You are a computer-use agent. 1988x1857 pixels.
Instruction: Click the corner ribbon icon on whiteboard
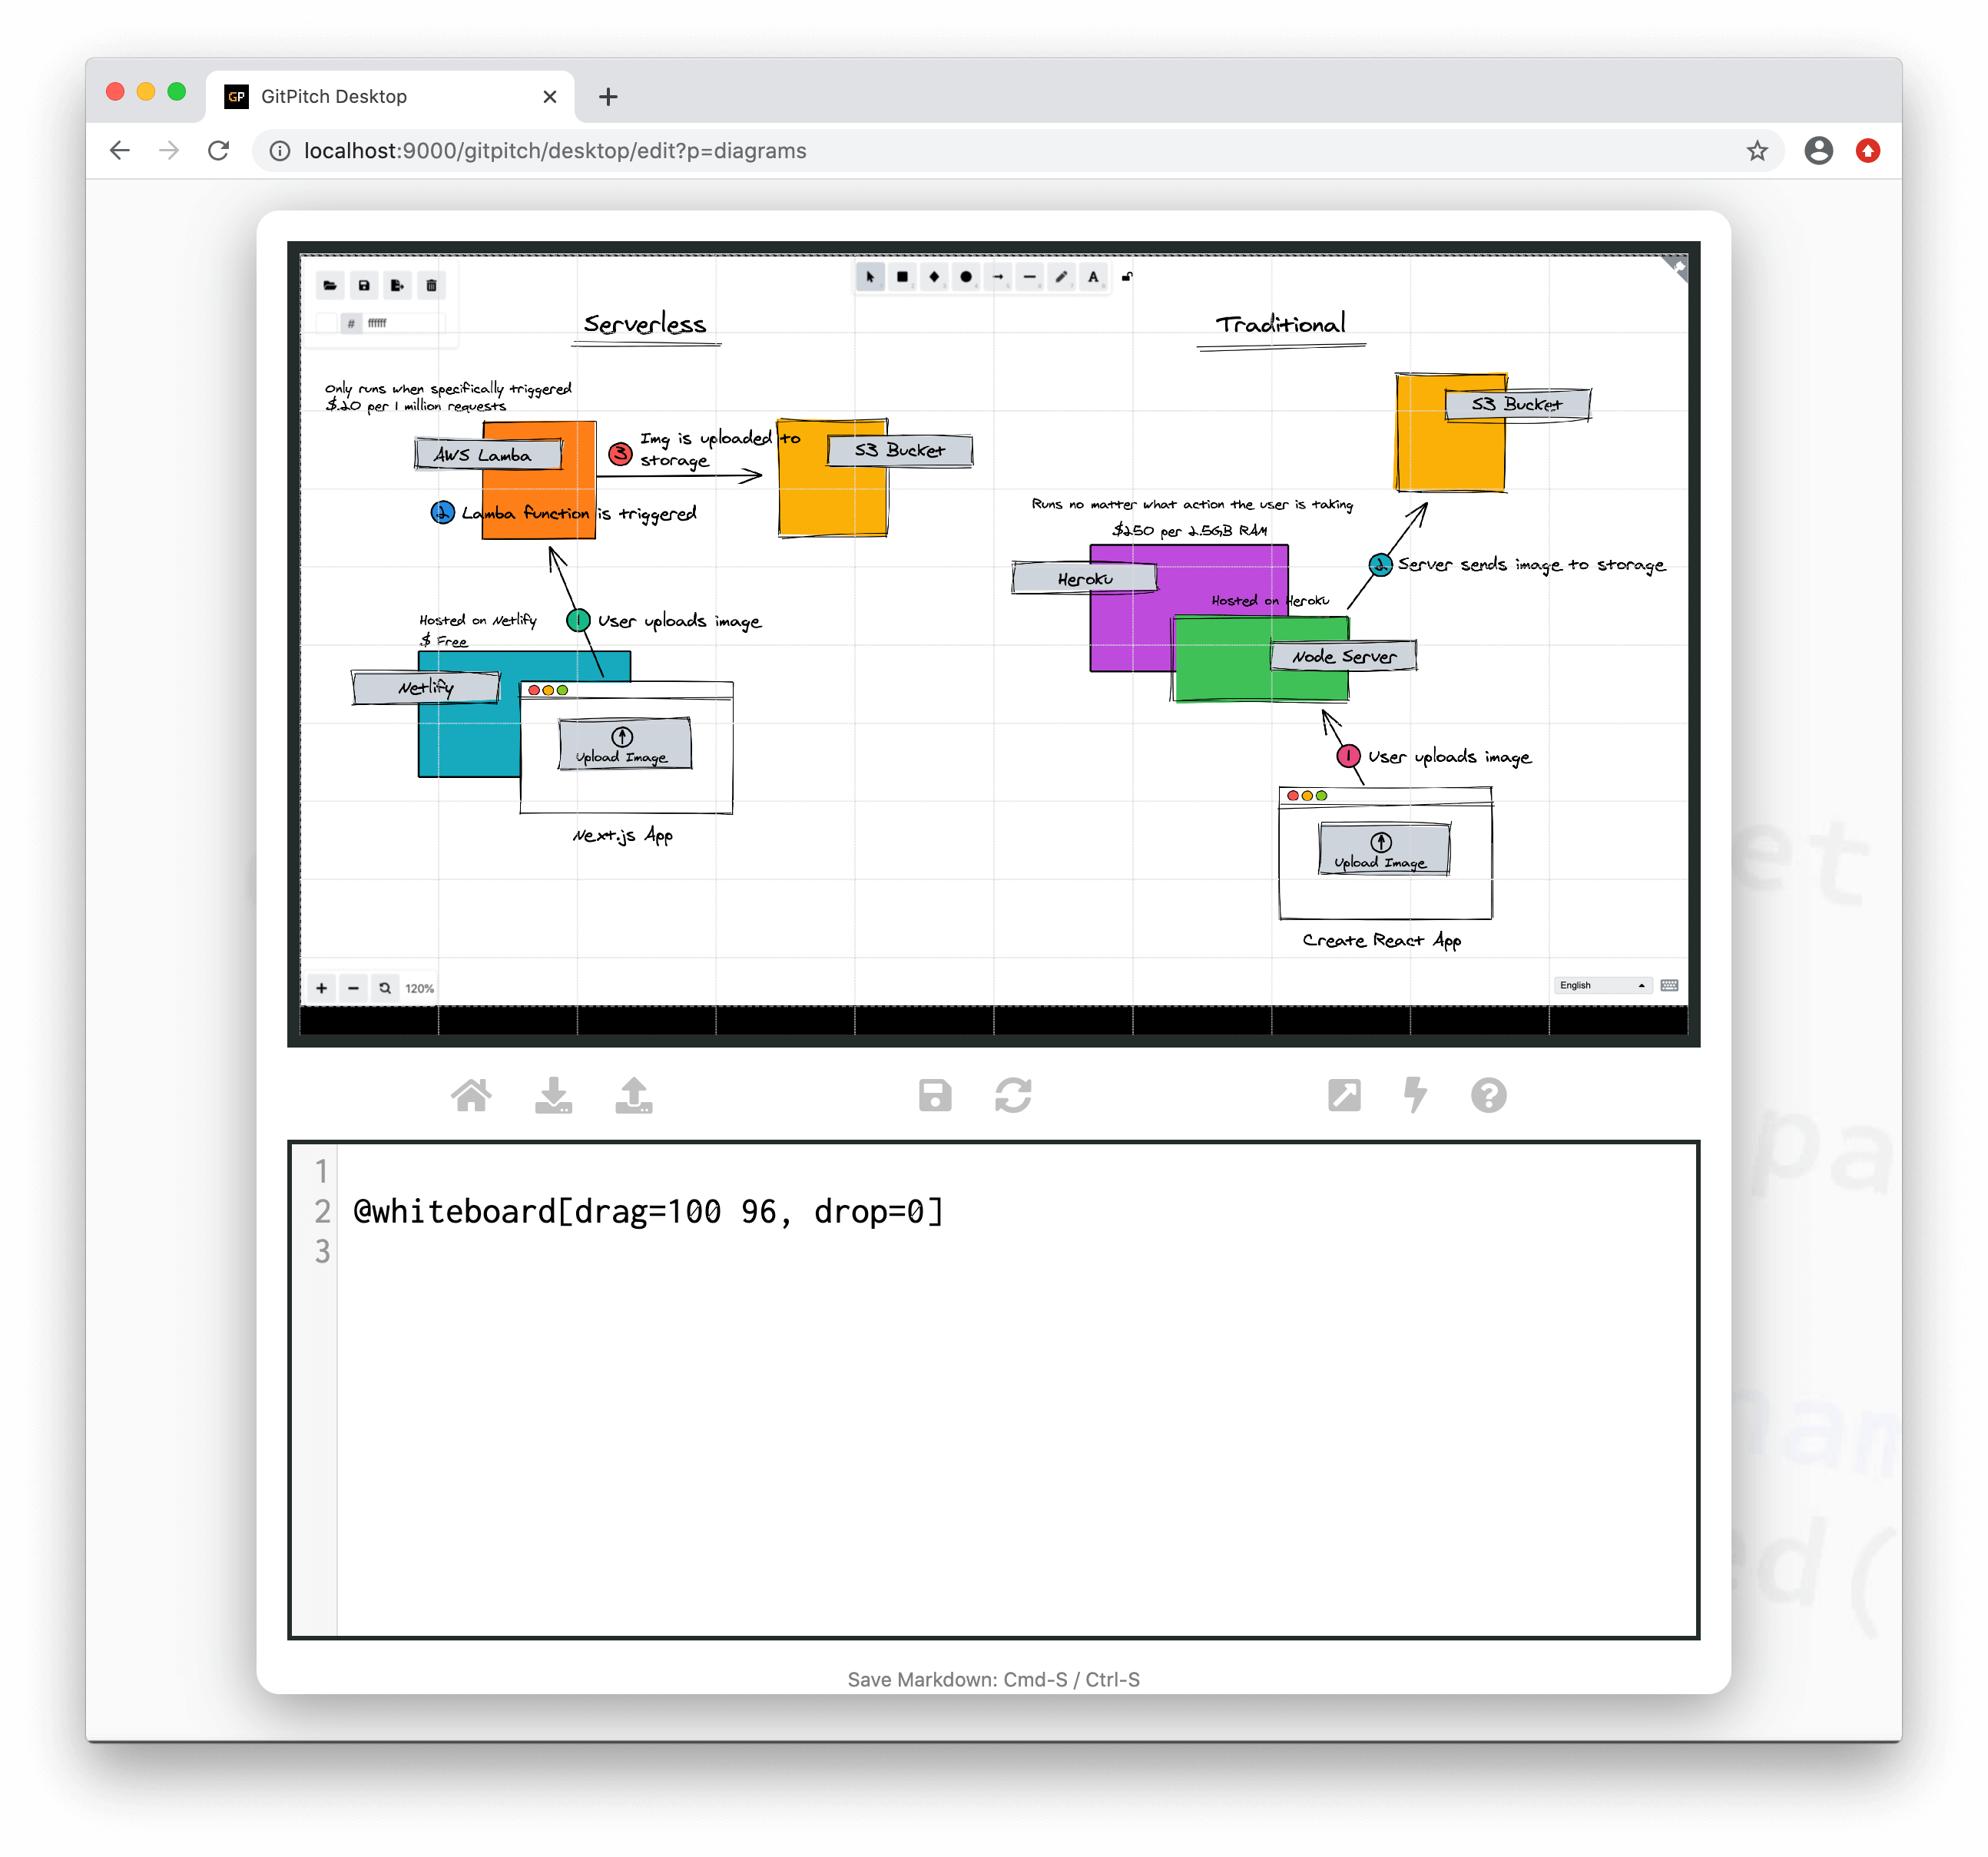point(1677,267)
